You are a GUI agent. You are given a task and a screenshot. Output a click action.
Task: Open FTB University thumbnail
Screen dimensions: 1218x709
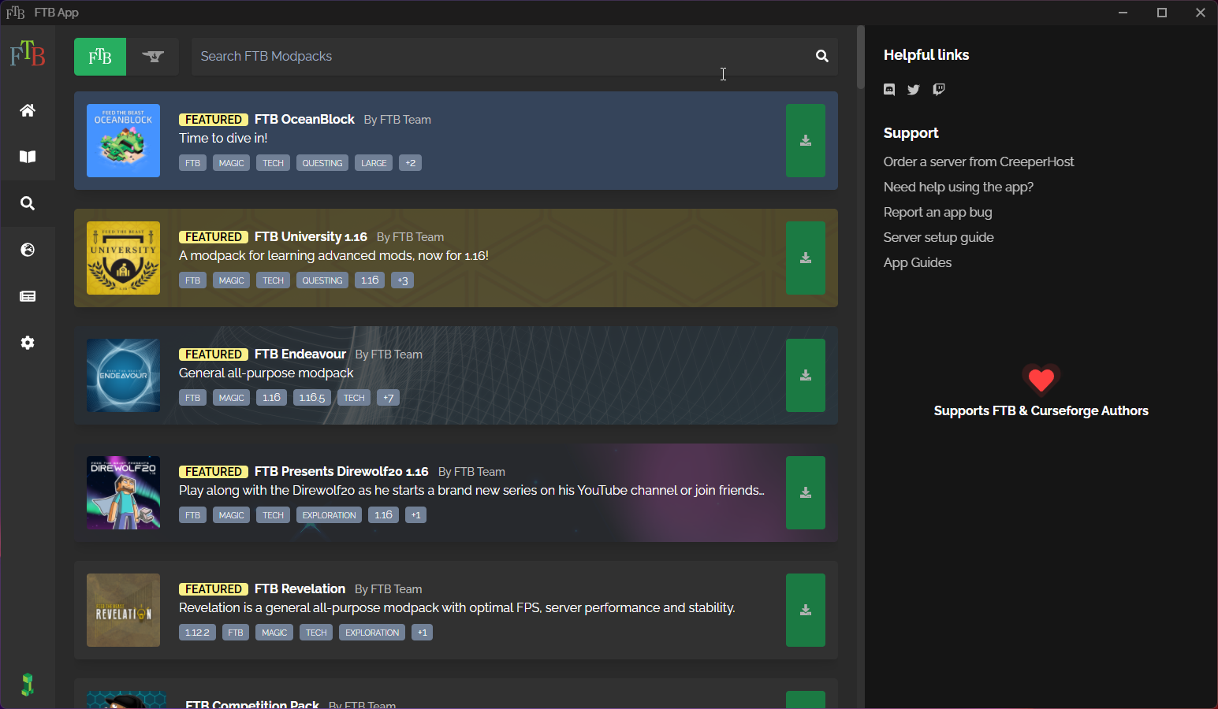coord(123,258)
